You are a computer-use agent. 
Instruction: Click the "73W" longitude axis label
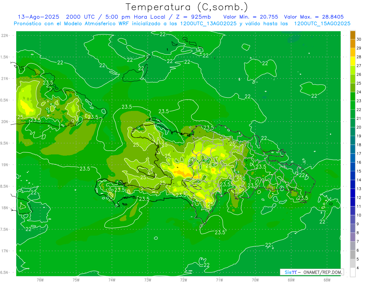point(148,280)
